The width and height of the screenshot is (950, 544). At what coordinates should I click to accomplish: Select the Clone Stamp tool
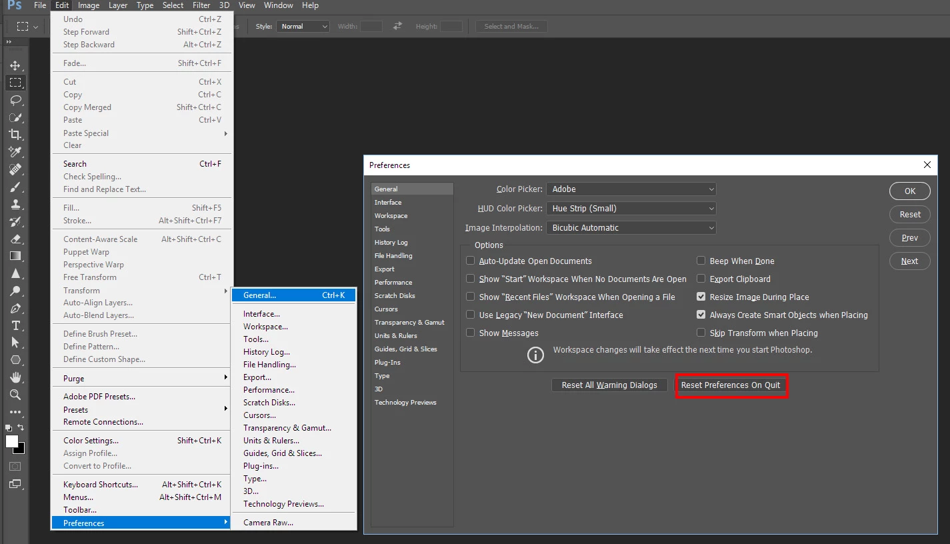point(15,204)
